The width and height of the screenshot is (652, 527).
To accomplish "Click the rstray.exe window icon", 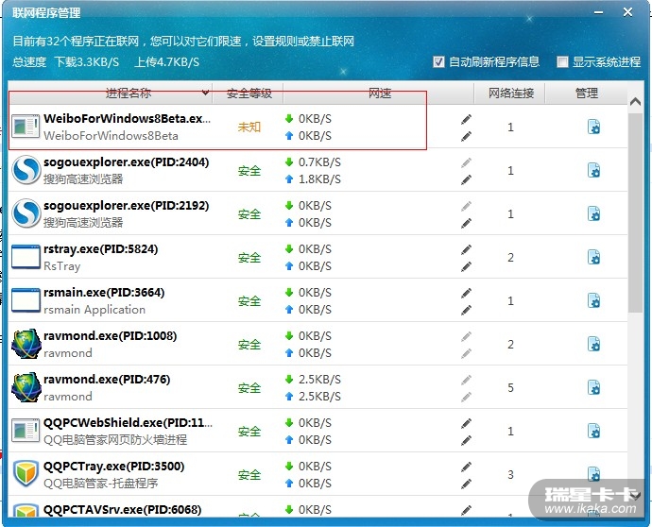I will pos(26,257).
